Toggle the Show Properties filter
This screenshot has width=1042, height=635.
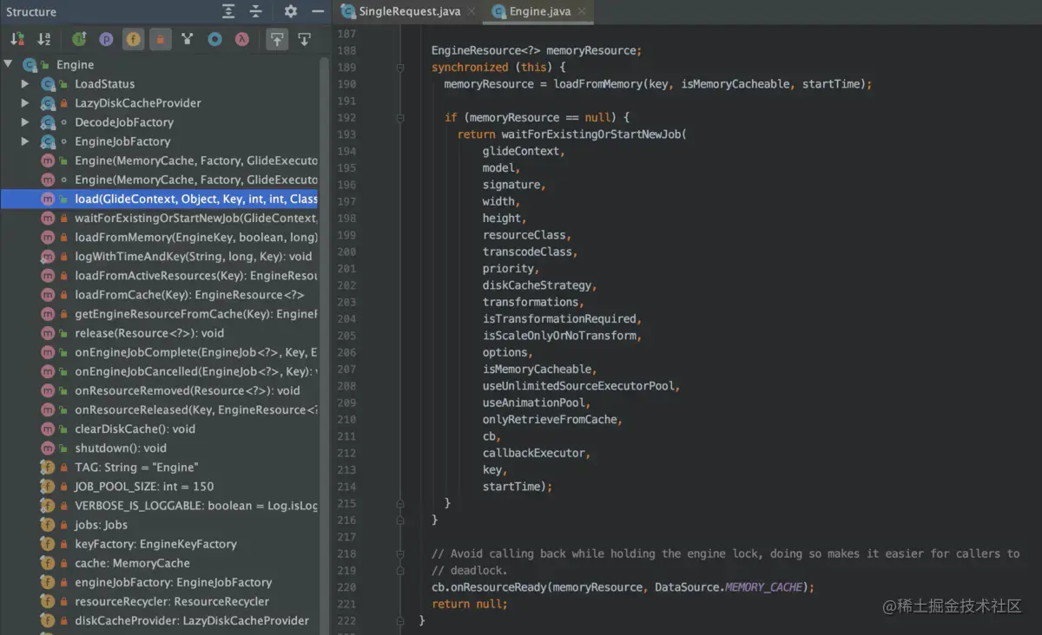106,39
